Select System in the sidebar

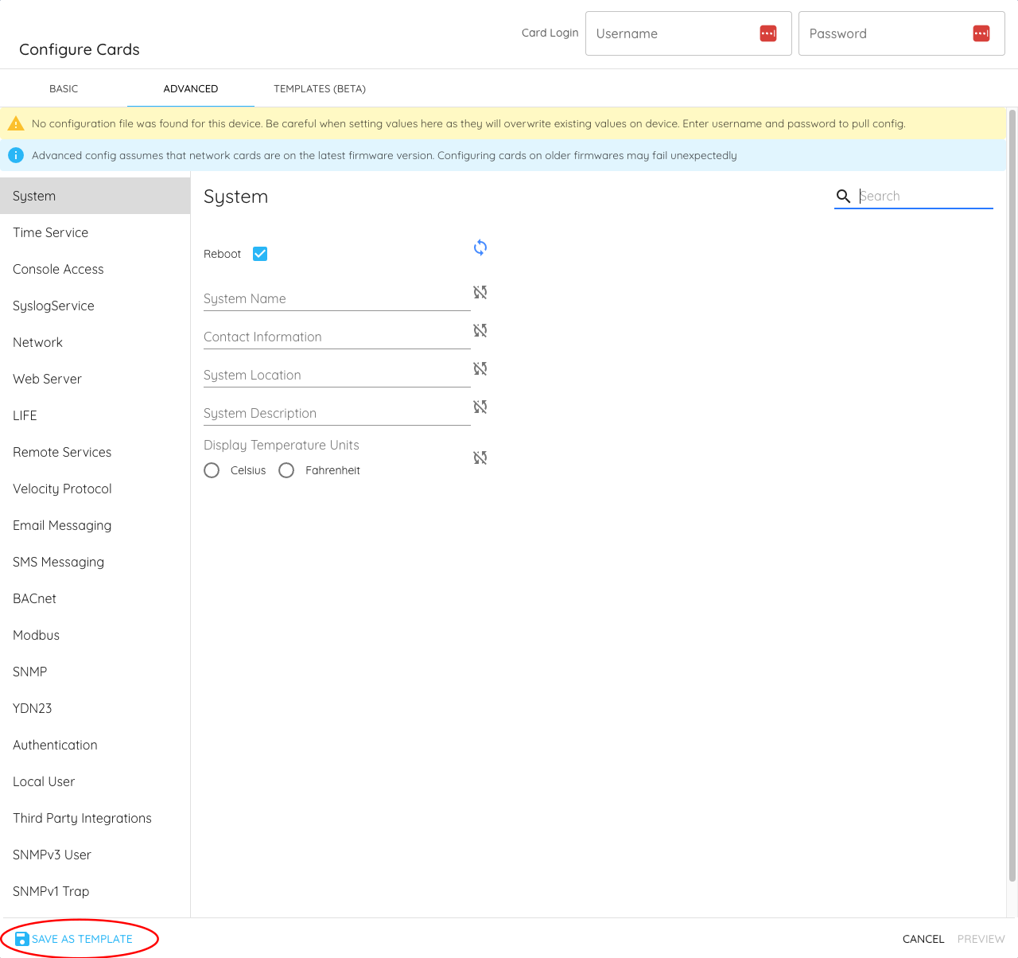point(95,196)
